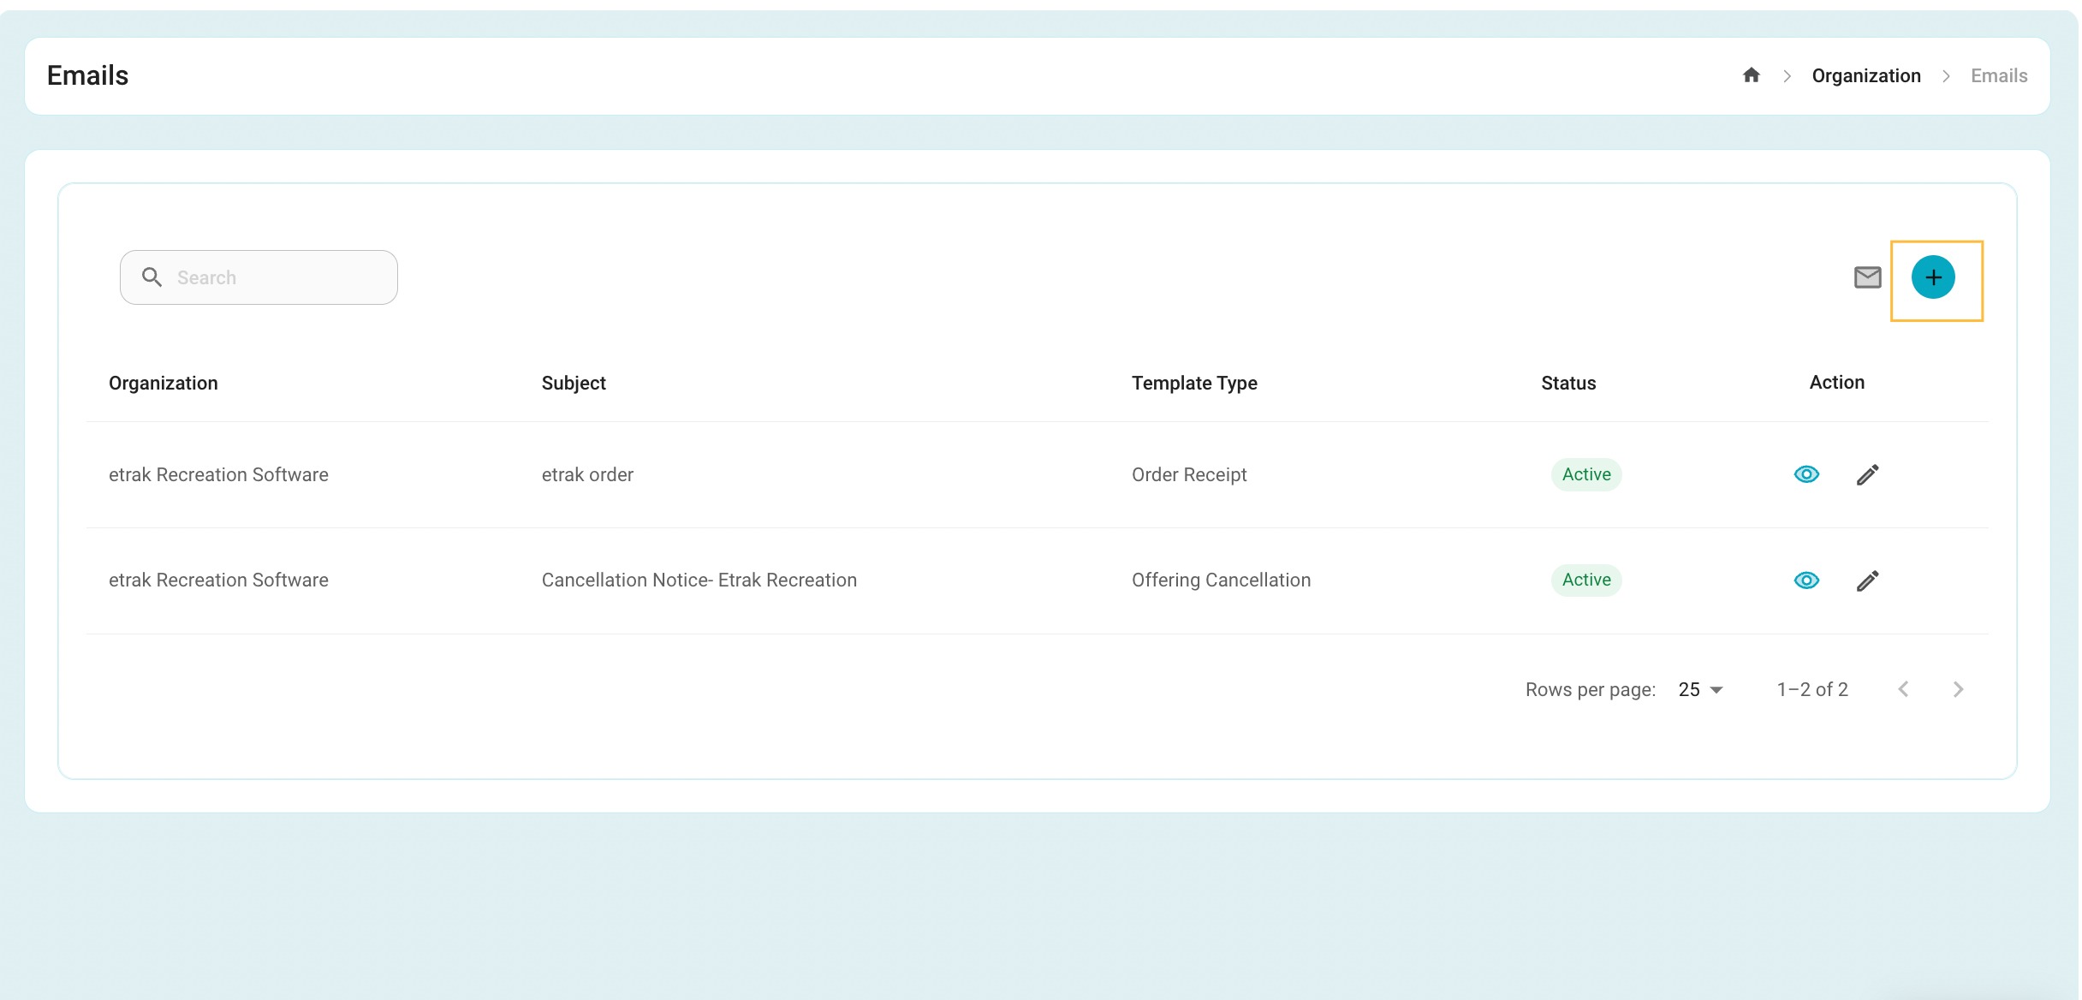Viewport: 2082px width, 1000px height.
Task: Sort by Organization column header
Action: [164, 383]
